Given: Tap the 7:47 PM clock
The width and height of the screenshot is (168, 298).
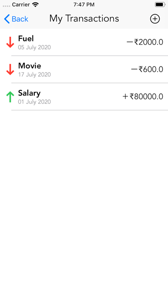Looking at the screenshot, I should [x=84, y=5].
